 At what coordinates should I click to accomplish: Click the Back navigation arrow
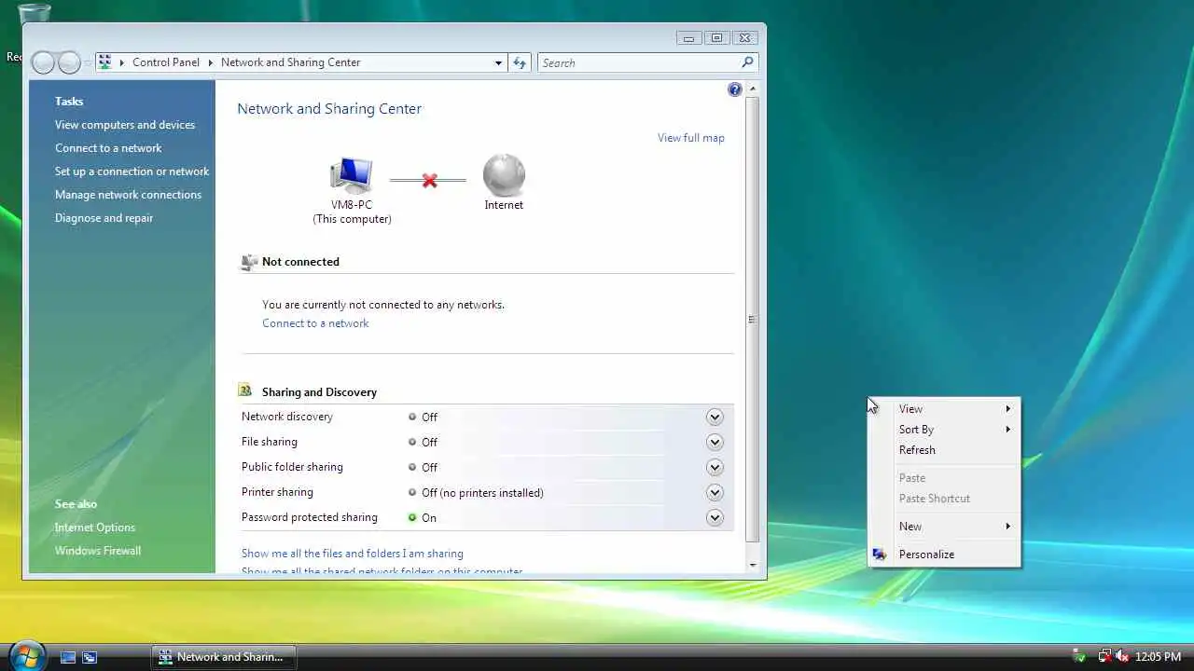click(43, 62)
